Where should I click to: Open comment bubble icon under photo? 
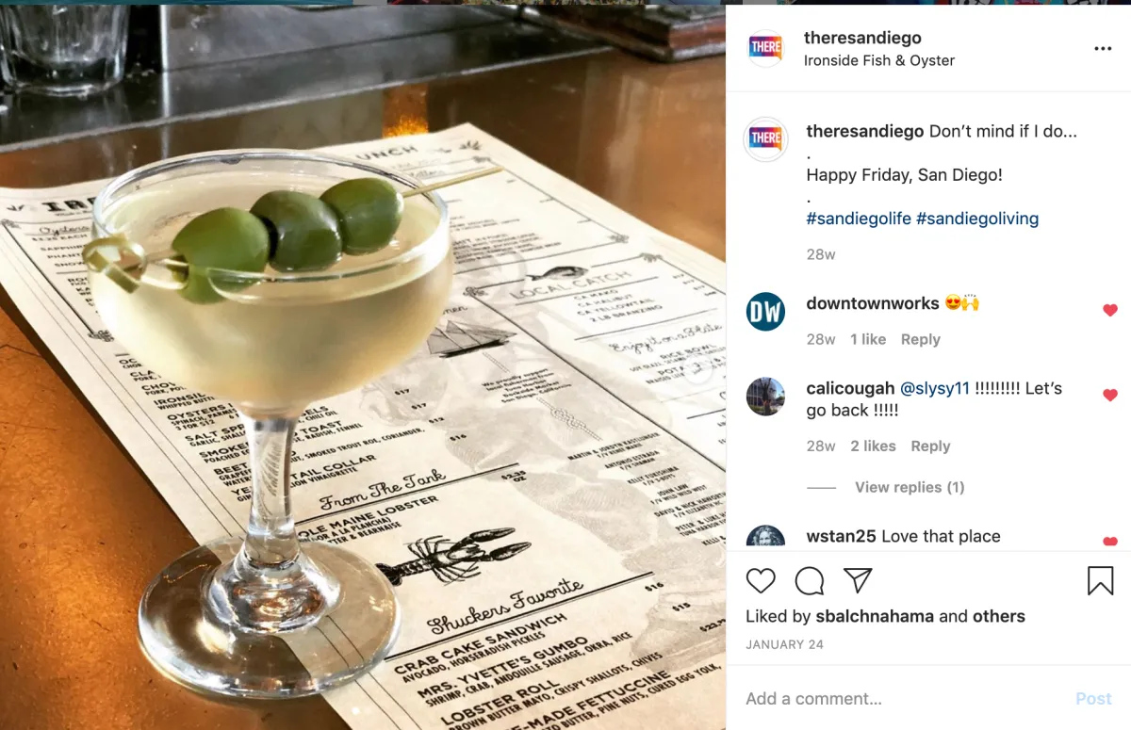pyautogui.click(x=810, y=580)
